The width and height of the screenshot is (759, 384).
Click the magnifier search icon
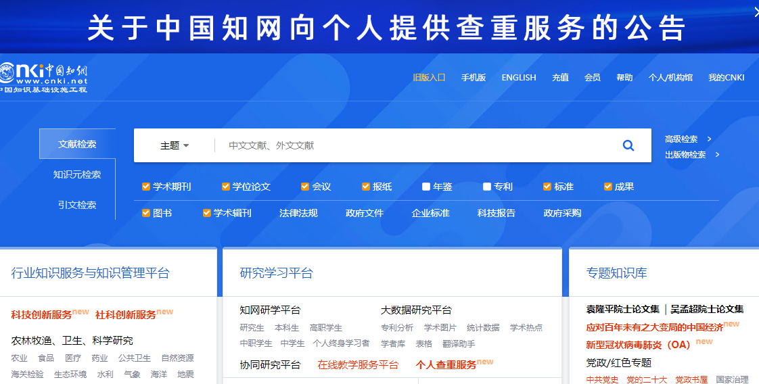point(628,145)
